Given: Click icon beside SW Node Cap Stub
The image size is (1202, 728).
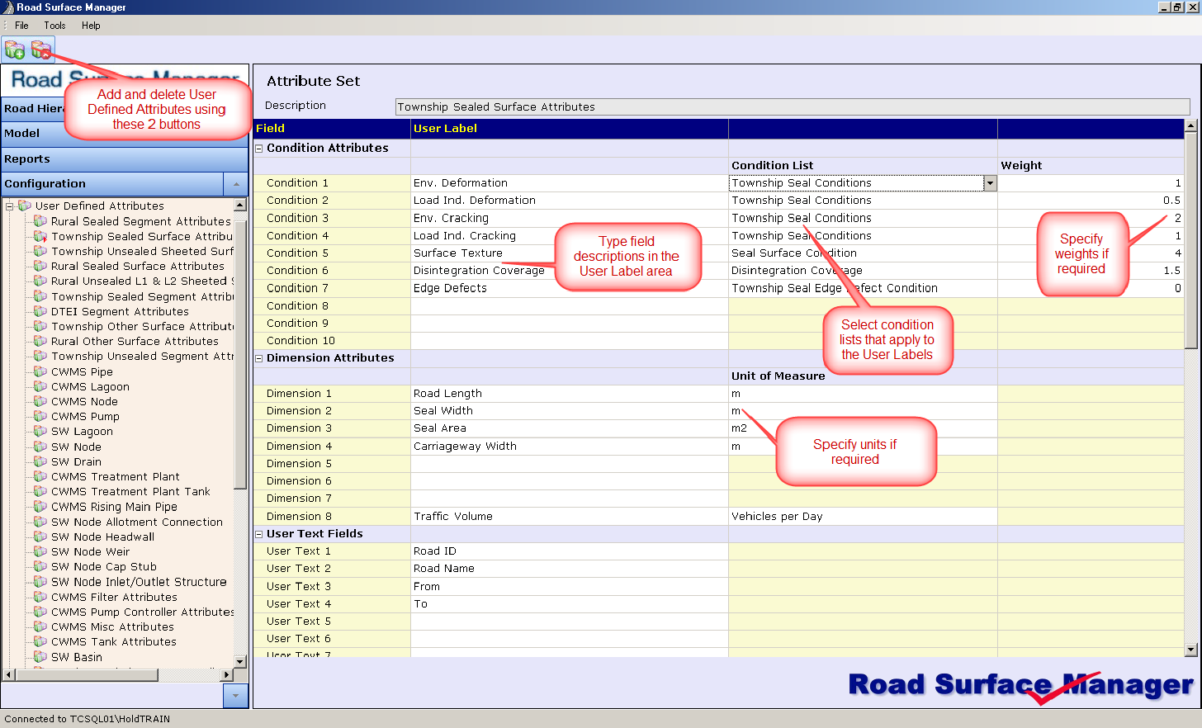Looking at the screenshot, I should (x=40, y=566).
